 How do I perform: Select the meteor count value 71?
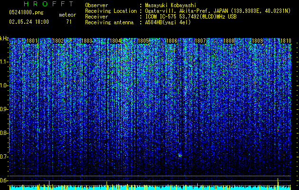click(x=69, y=22)
